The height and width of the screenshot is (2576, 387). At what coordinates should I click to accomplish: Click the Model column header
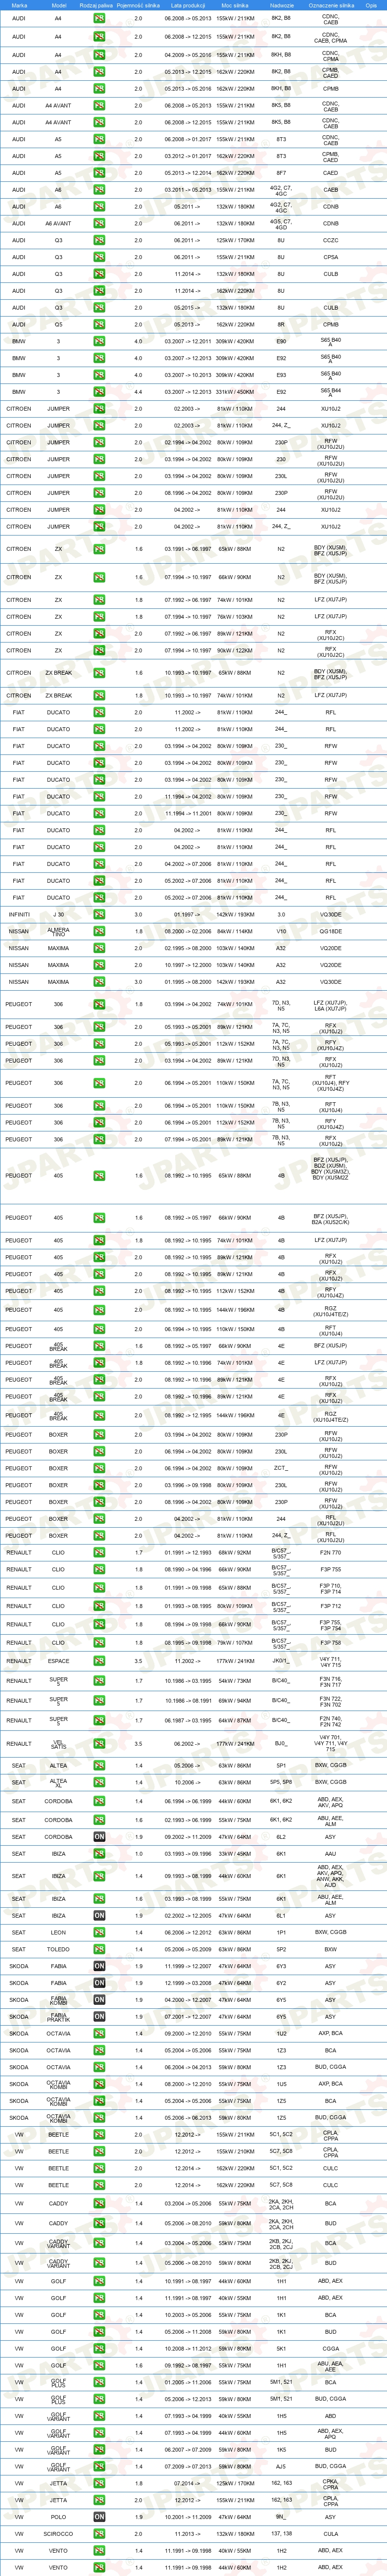[58, 5]
